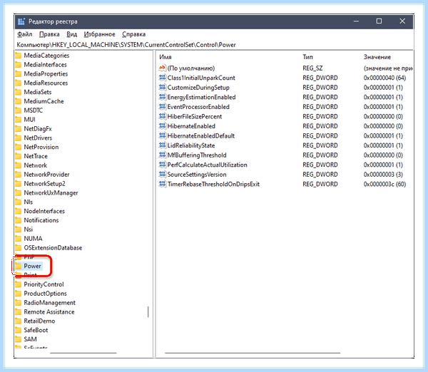Image resolution: width=428 pixels, height=372 pixels.
Task: Click the NUMA folder icon
Action: coord(19,239)
